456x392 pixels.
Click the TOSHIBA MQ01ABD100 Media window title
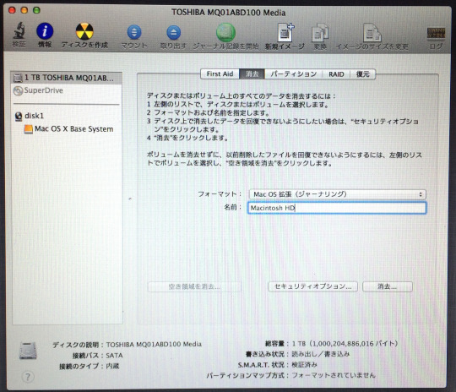228,13
